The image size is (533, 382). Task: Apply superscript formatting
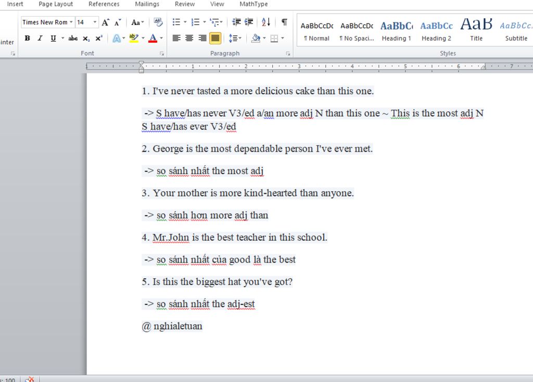pyautogui.click(x=98, y=38)
